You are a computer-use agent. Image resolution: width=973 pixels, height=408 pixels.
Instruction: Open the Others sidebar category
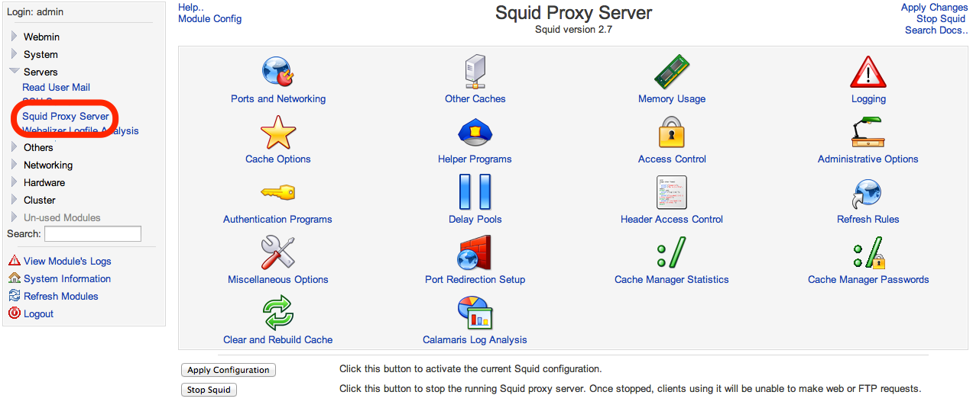[38, 147]
